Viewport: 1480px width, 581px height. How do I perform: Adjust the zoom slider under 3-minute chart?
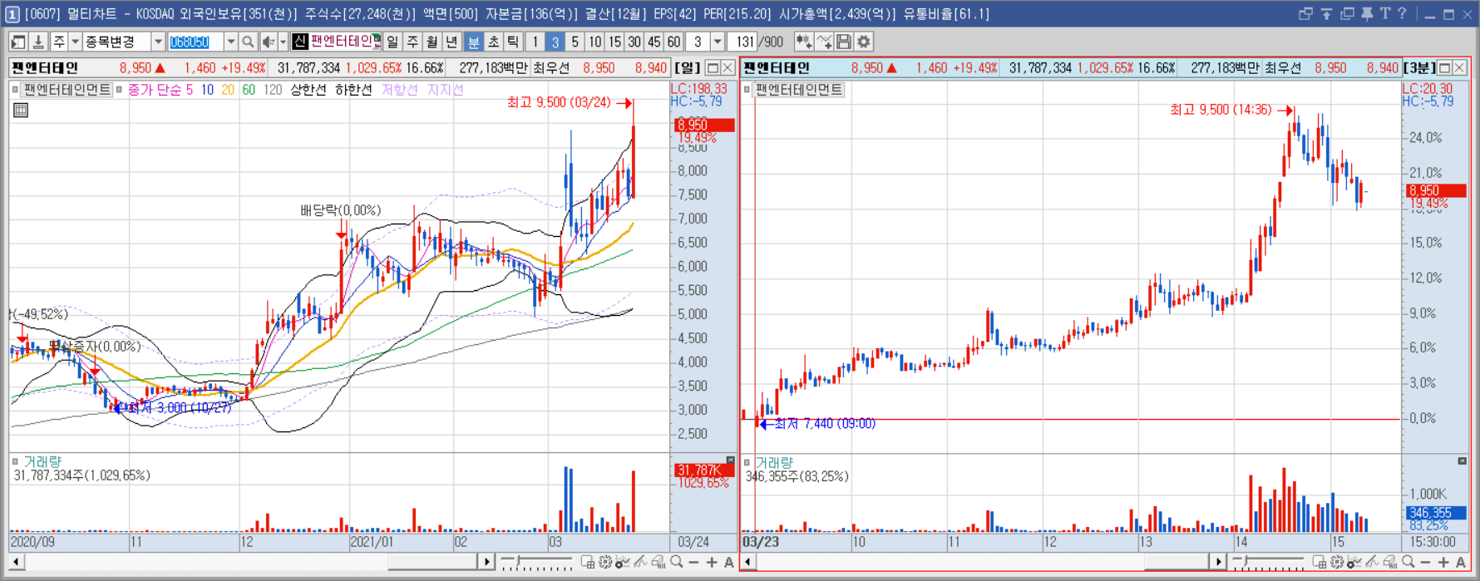[x=1246, y=561]
